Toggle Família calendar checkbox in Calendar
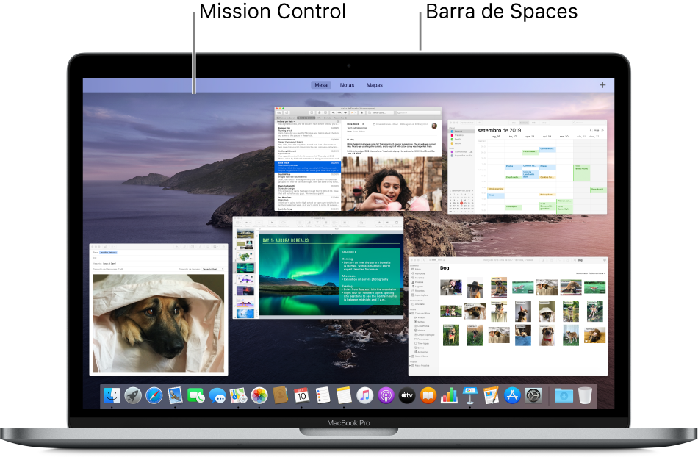The width and height of the screenshot is (698, 457). tap(453, 140)
